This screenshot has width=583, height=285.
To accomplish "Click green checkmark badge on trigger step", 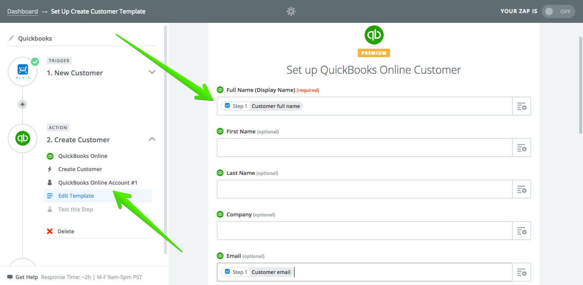I will coord(35,61).
